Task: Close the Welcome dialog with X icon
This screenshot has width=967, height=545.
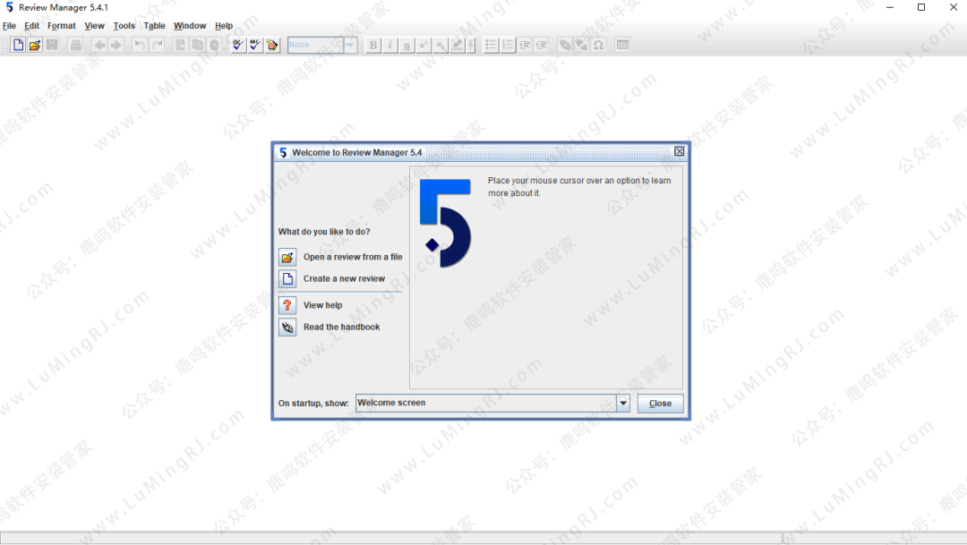Action: tap(679, 152)
